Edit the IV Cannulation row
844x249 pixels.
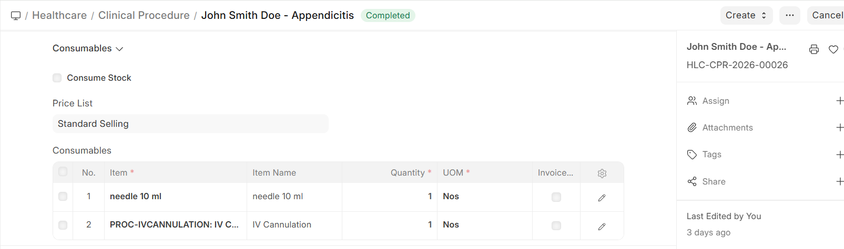click(x=602, y=226)
